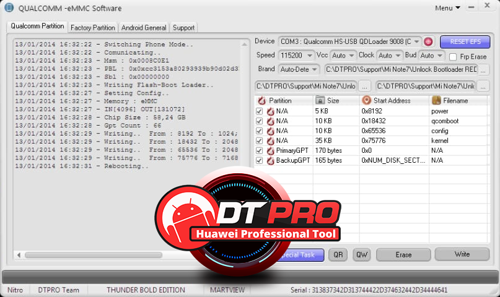Click MARTVIEW in status bar

(x=227, y=290)
